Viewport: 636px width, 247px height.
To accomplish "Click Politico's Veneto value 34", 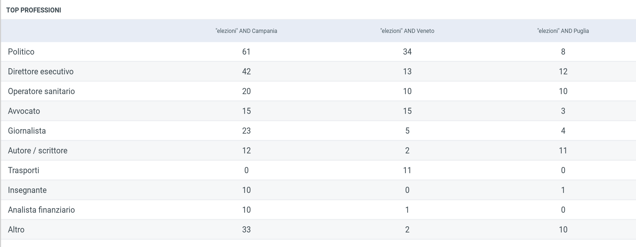I will [407, 52].
